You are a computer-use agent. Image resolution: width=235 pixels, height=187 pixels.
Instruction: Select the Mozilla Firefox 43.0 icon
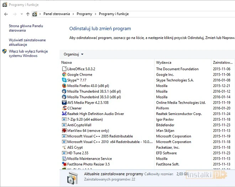pos(64,86)
